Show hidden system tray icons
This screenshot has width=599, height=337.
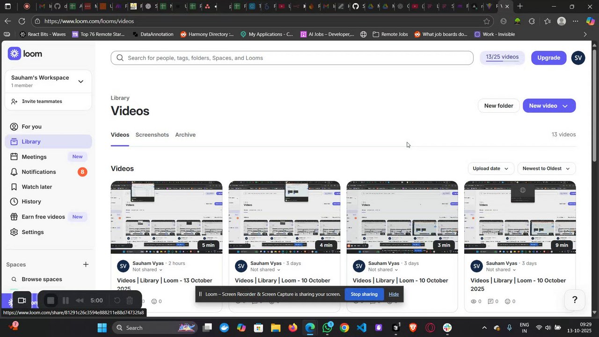pyautogui.click(x=484, y=328)
